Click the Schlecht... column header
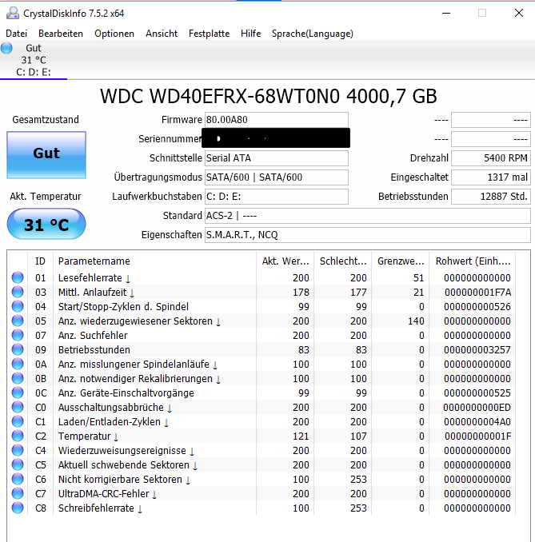This screenshot has height=542, width=535. 343,261
